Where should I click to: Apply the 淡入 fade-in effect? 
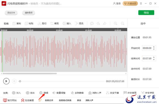tap(16, 93)
